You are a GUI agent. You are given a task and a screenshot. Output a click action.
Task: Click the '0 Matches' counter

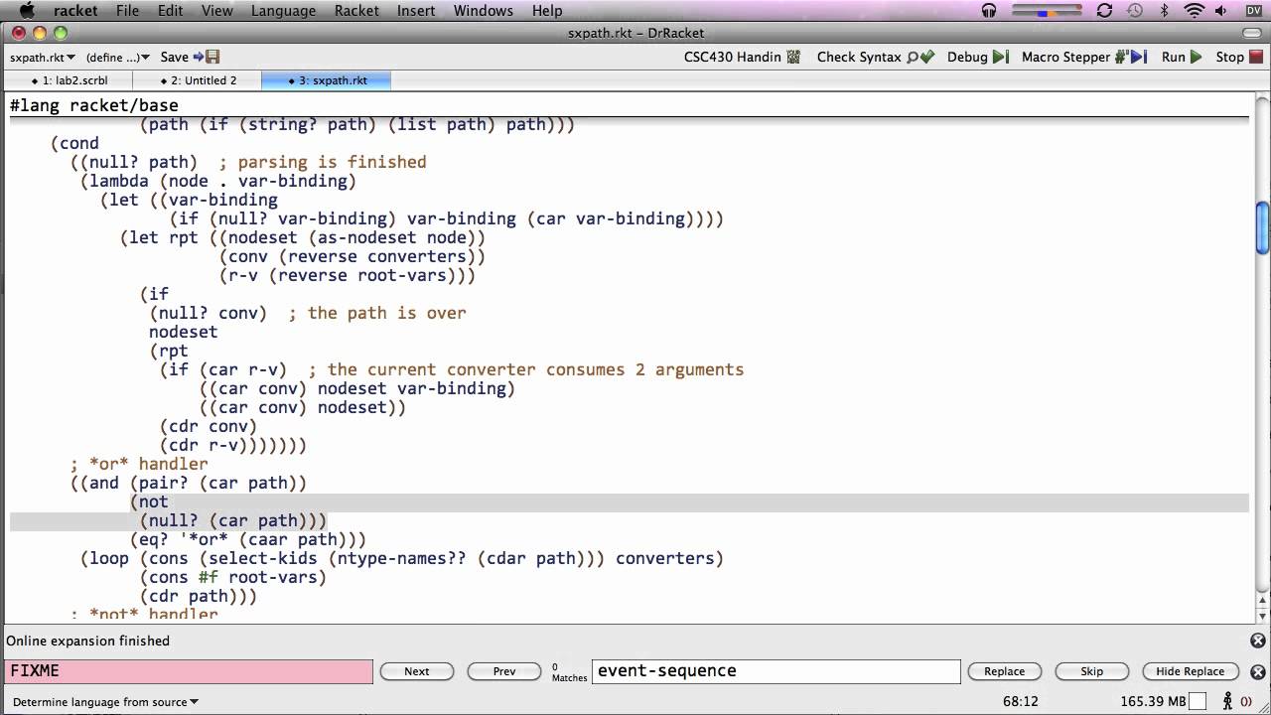point(569,672)
